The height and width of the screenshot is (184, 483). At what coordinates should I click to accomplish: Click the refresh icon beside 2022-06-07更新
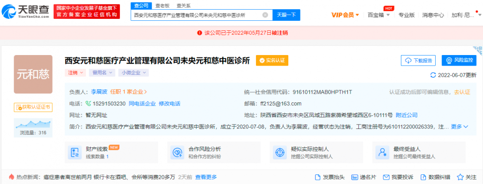(x=433, y=75)
